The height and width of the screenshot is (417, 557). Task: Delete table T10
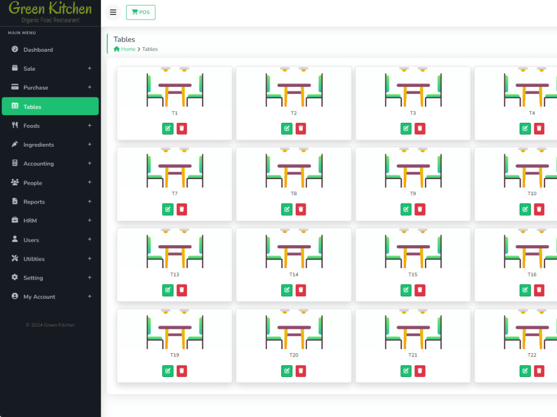coord(539,209)
